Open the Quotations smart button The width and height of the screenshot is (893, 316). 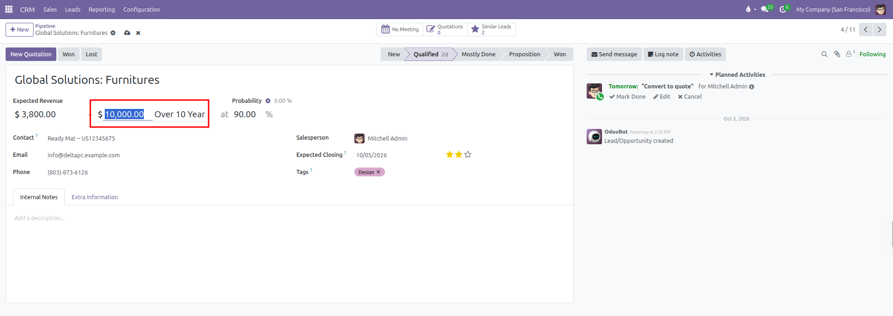click(445, 29)
